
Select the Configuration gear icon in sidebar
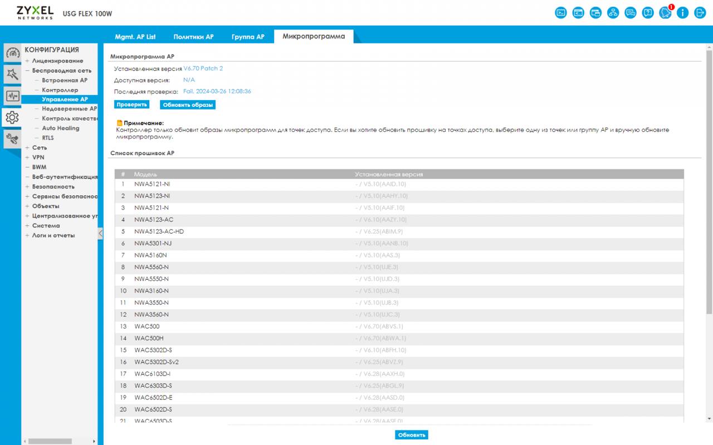coord(12,117)
